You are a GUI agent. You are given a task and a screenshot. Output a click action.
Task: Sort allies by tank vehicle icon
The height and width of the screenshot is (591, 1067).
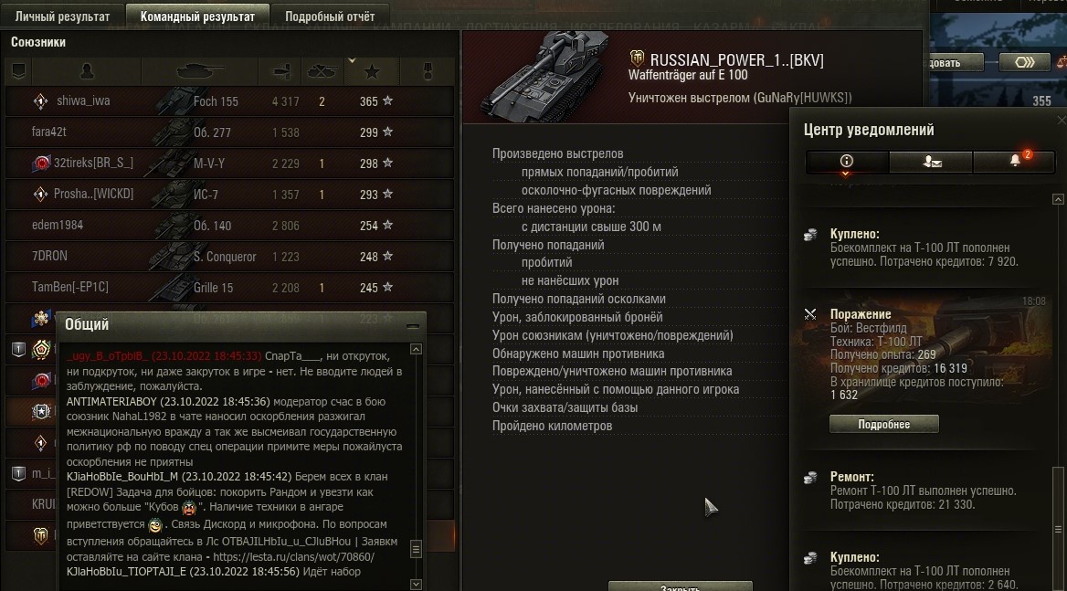point(199,70)
